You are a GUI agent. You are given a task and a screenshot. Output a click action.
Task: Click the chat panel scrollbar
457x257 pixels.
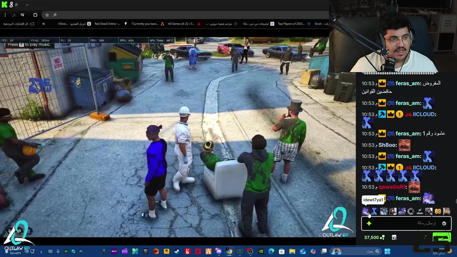click(x=456, y=202)
